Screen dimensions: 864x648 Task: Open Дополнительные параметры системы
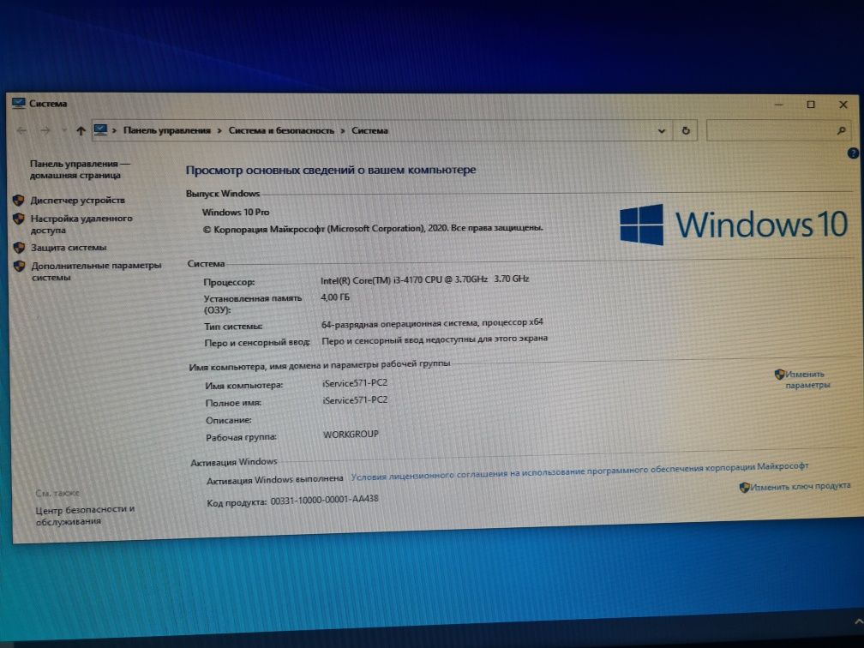(96, 271)
